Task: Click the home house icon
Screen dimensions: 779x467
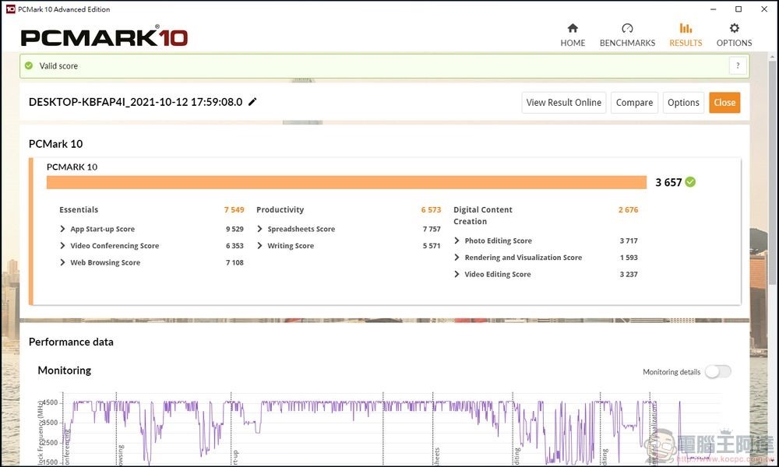Action: click(573, 28)
